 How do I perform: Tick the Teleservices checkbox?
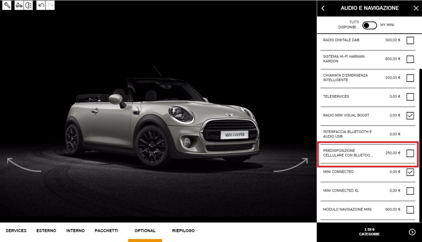(410, 97)
